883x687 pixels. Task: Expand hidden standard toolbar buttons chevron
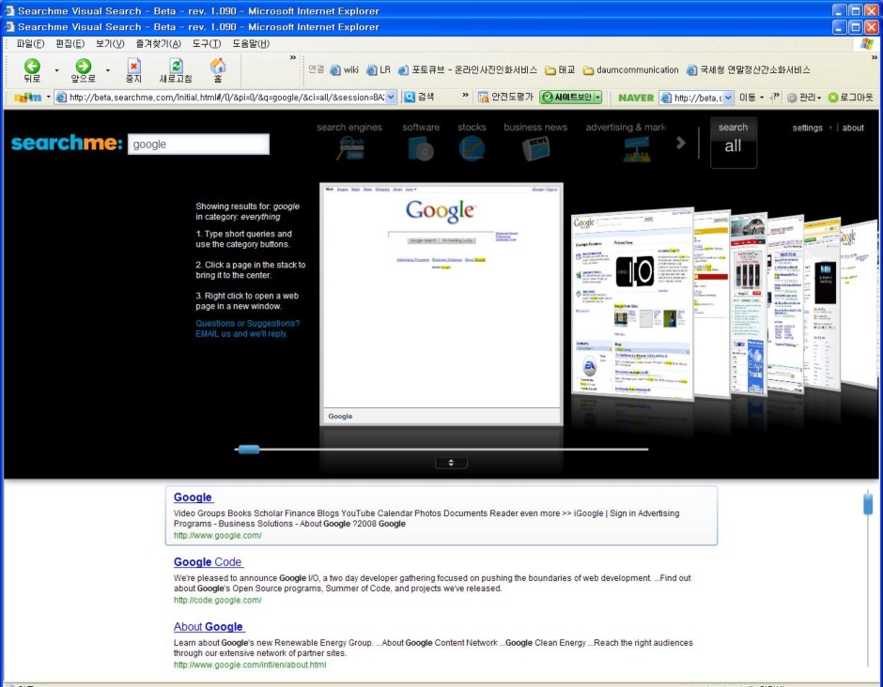293,57
